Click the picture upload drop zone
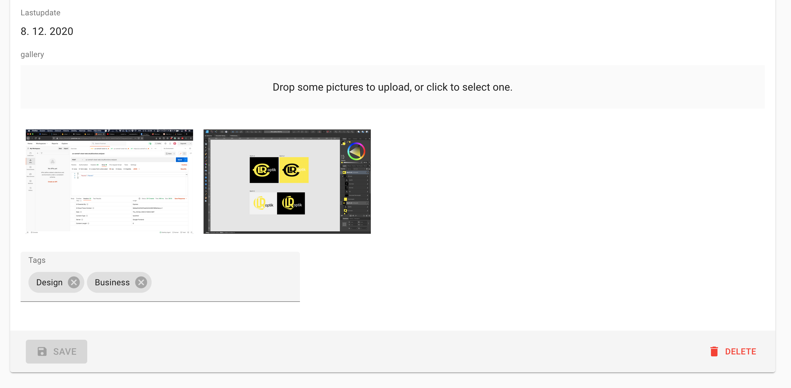 (x=392, y=87)
